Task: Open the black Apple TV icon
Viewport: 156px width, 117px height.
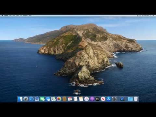Action: pyautogui.click(x=97, y=99)
